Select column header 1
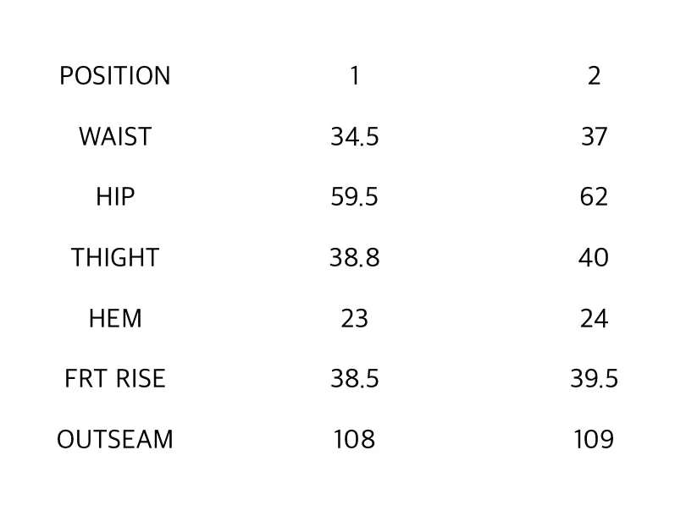This screenshot has height=505, width=675. [x=355, y=76]
